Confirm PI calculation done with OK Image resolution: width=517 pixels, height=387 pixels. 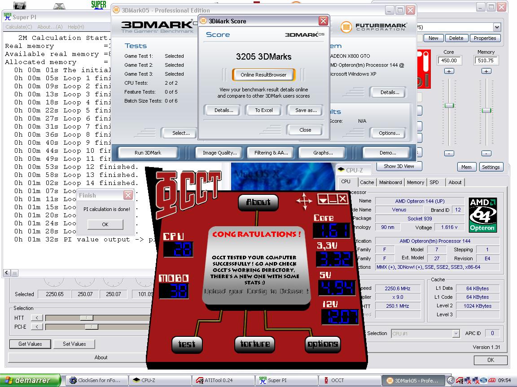(105, 224)
